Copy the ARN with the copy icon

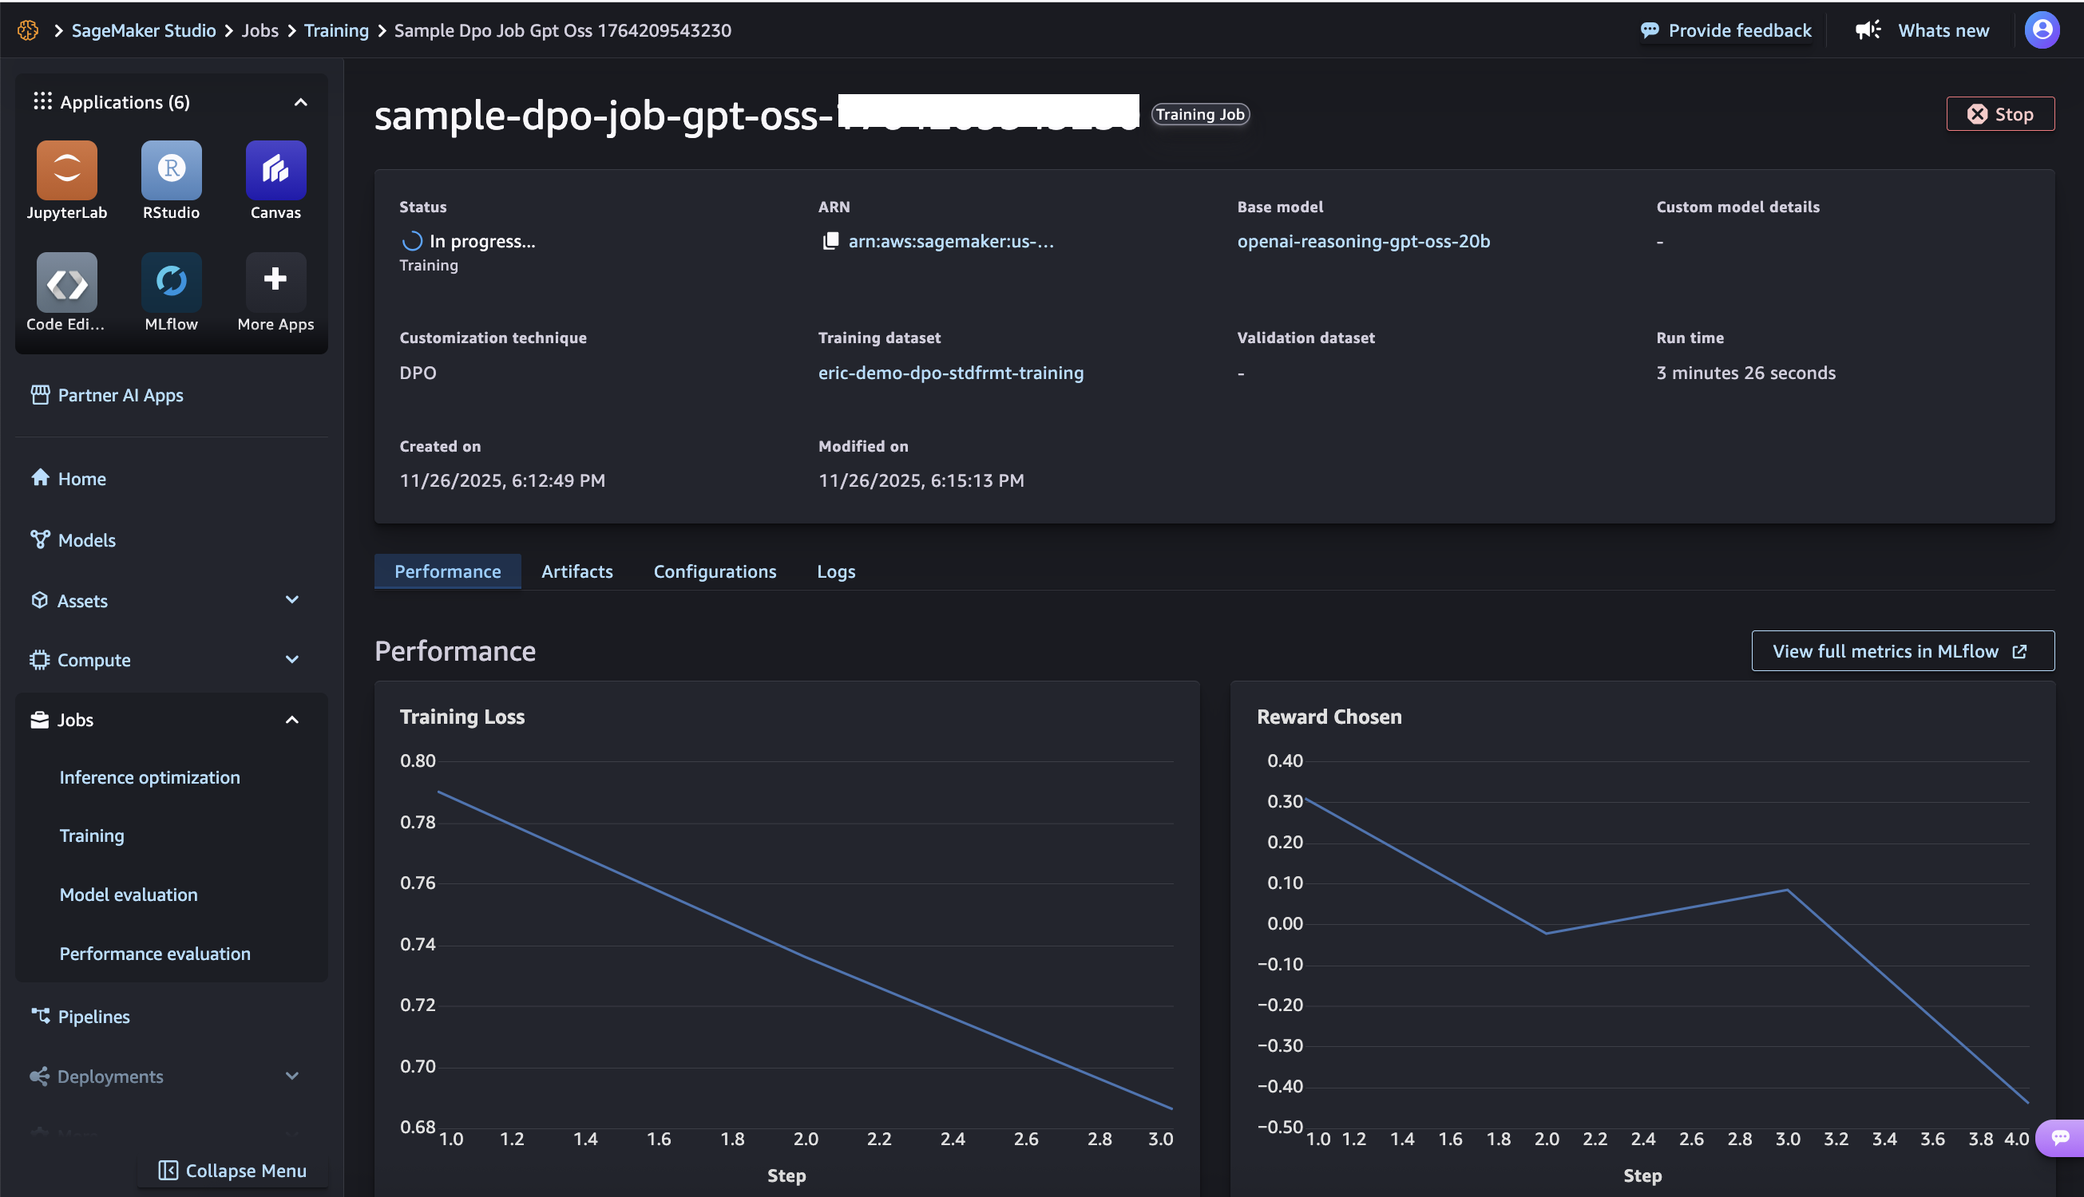click(x=830, y=241)
